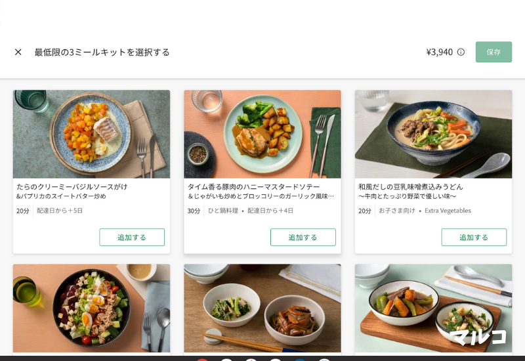
Task: Open the cod with paprika dish photo
Action: coord(91,134)
